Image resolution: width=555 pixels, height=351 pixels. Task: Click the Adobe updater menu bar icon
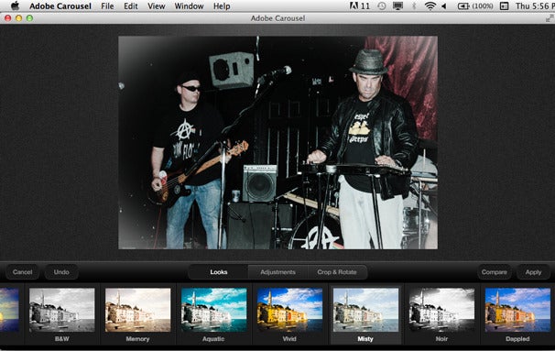coord(360,6)
